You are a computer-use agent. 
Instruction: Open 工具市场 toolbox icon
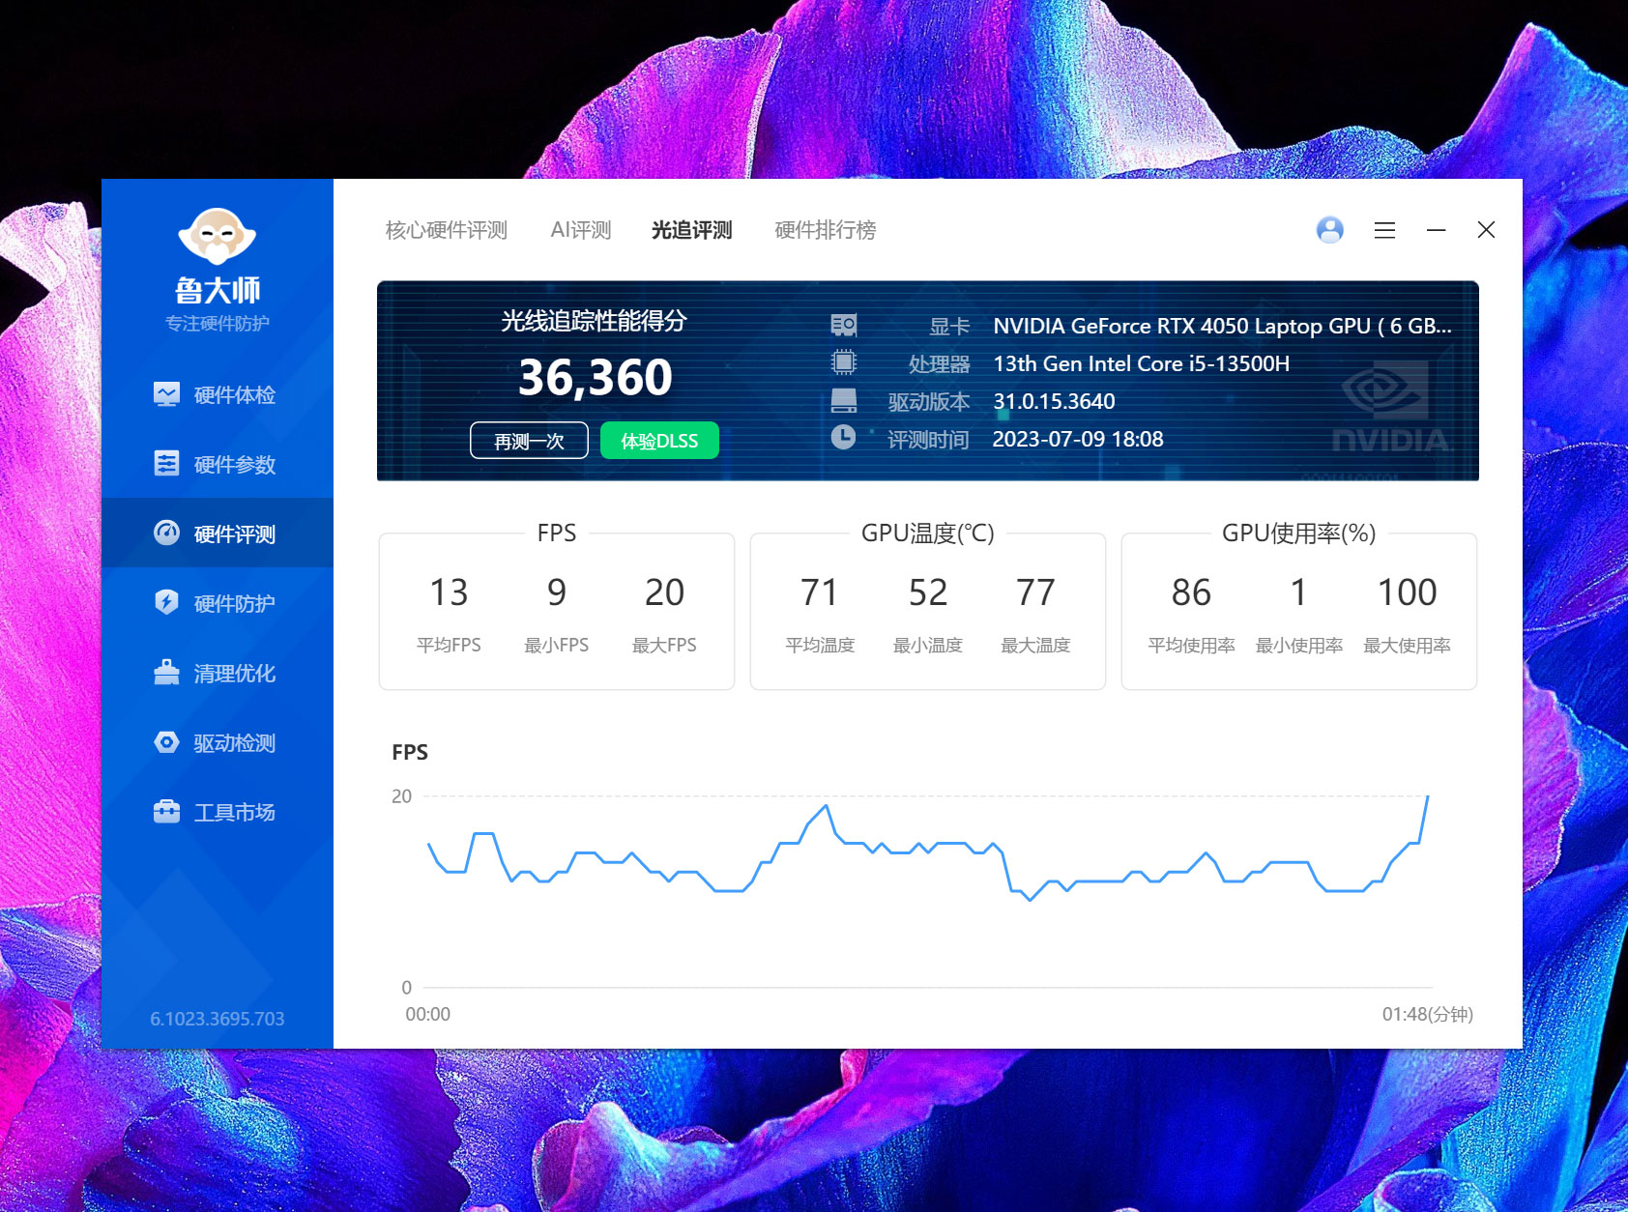(x=166, y=812)
